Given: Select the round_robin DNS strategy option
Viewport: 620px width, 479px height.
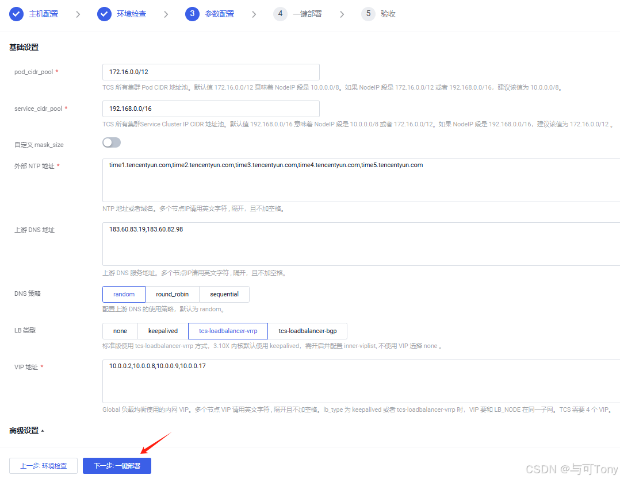Looking at the screenshot, I should pyautogui.click(x=172, y=294).
